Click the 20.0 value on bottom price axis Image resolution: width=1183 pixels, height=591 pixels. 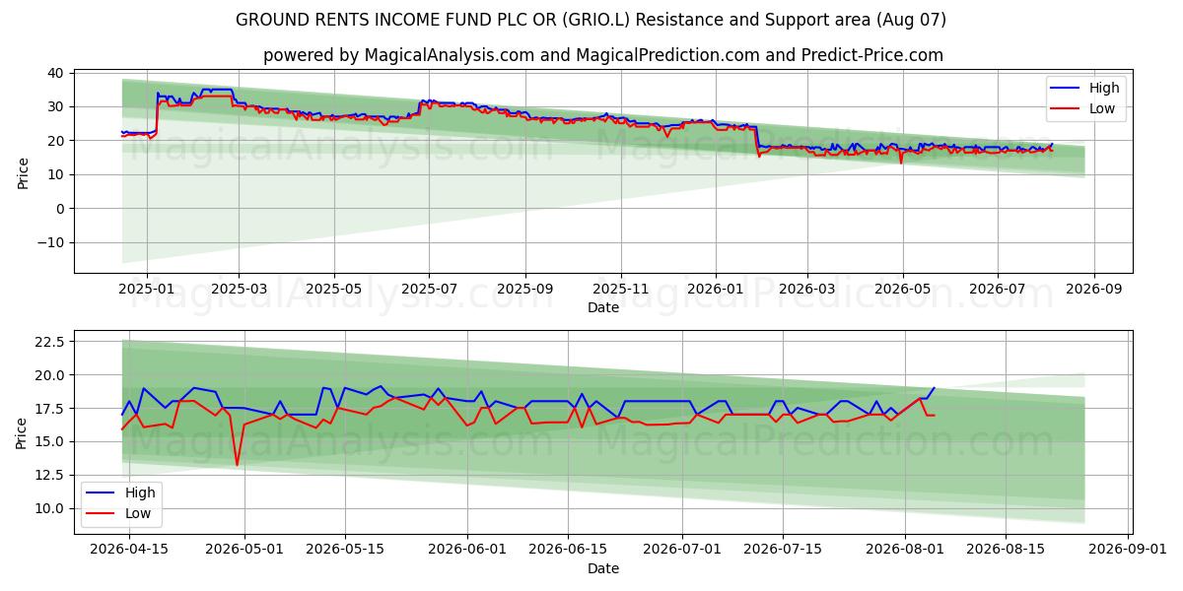(50, 374)
